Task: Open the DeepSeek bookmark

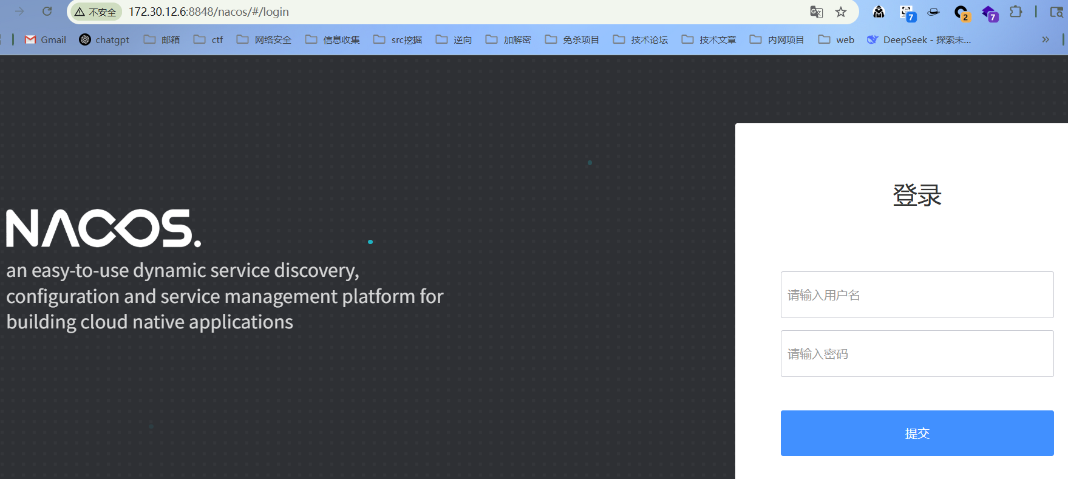Action: [x=919, y=39]
